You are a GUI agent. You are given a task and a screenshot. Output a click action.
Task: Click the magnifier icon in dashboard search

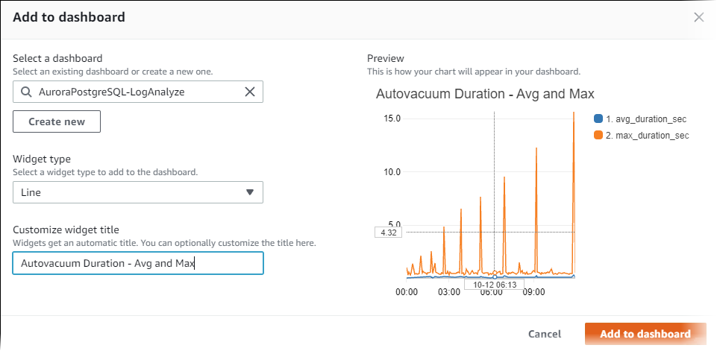pos(26,92)
